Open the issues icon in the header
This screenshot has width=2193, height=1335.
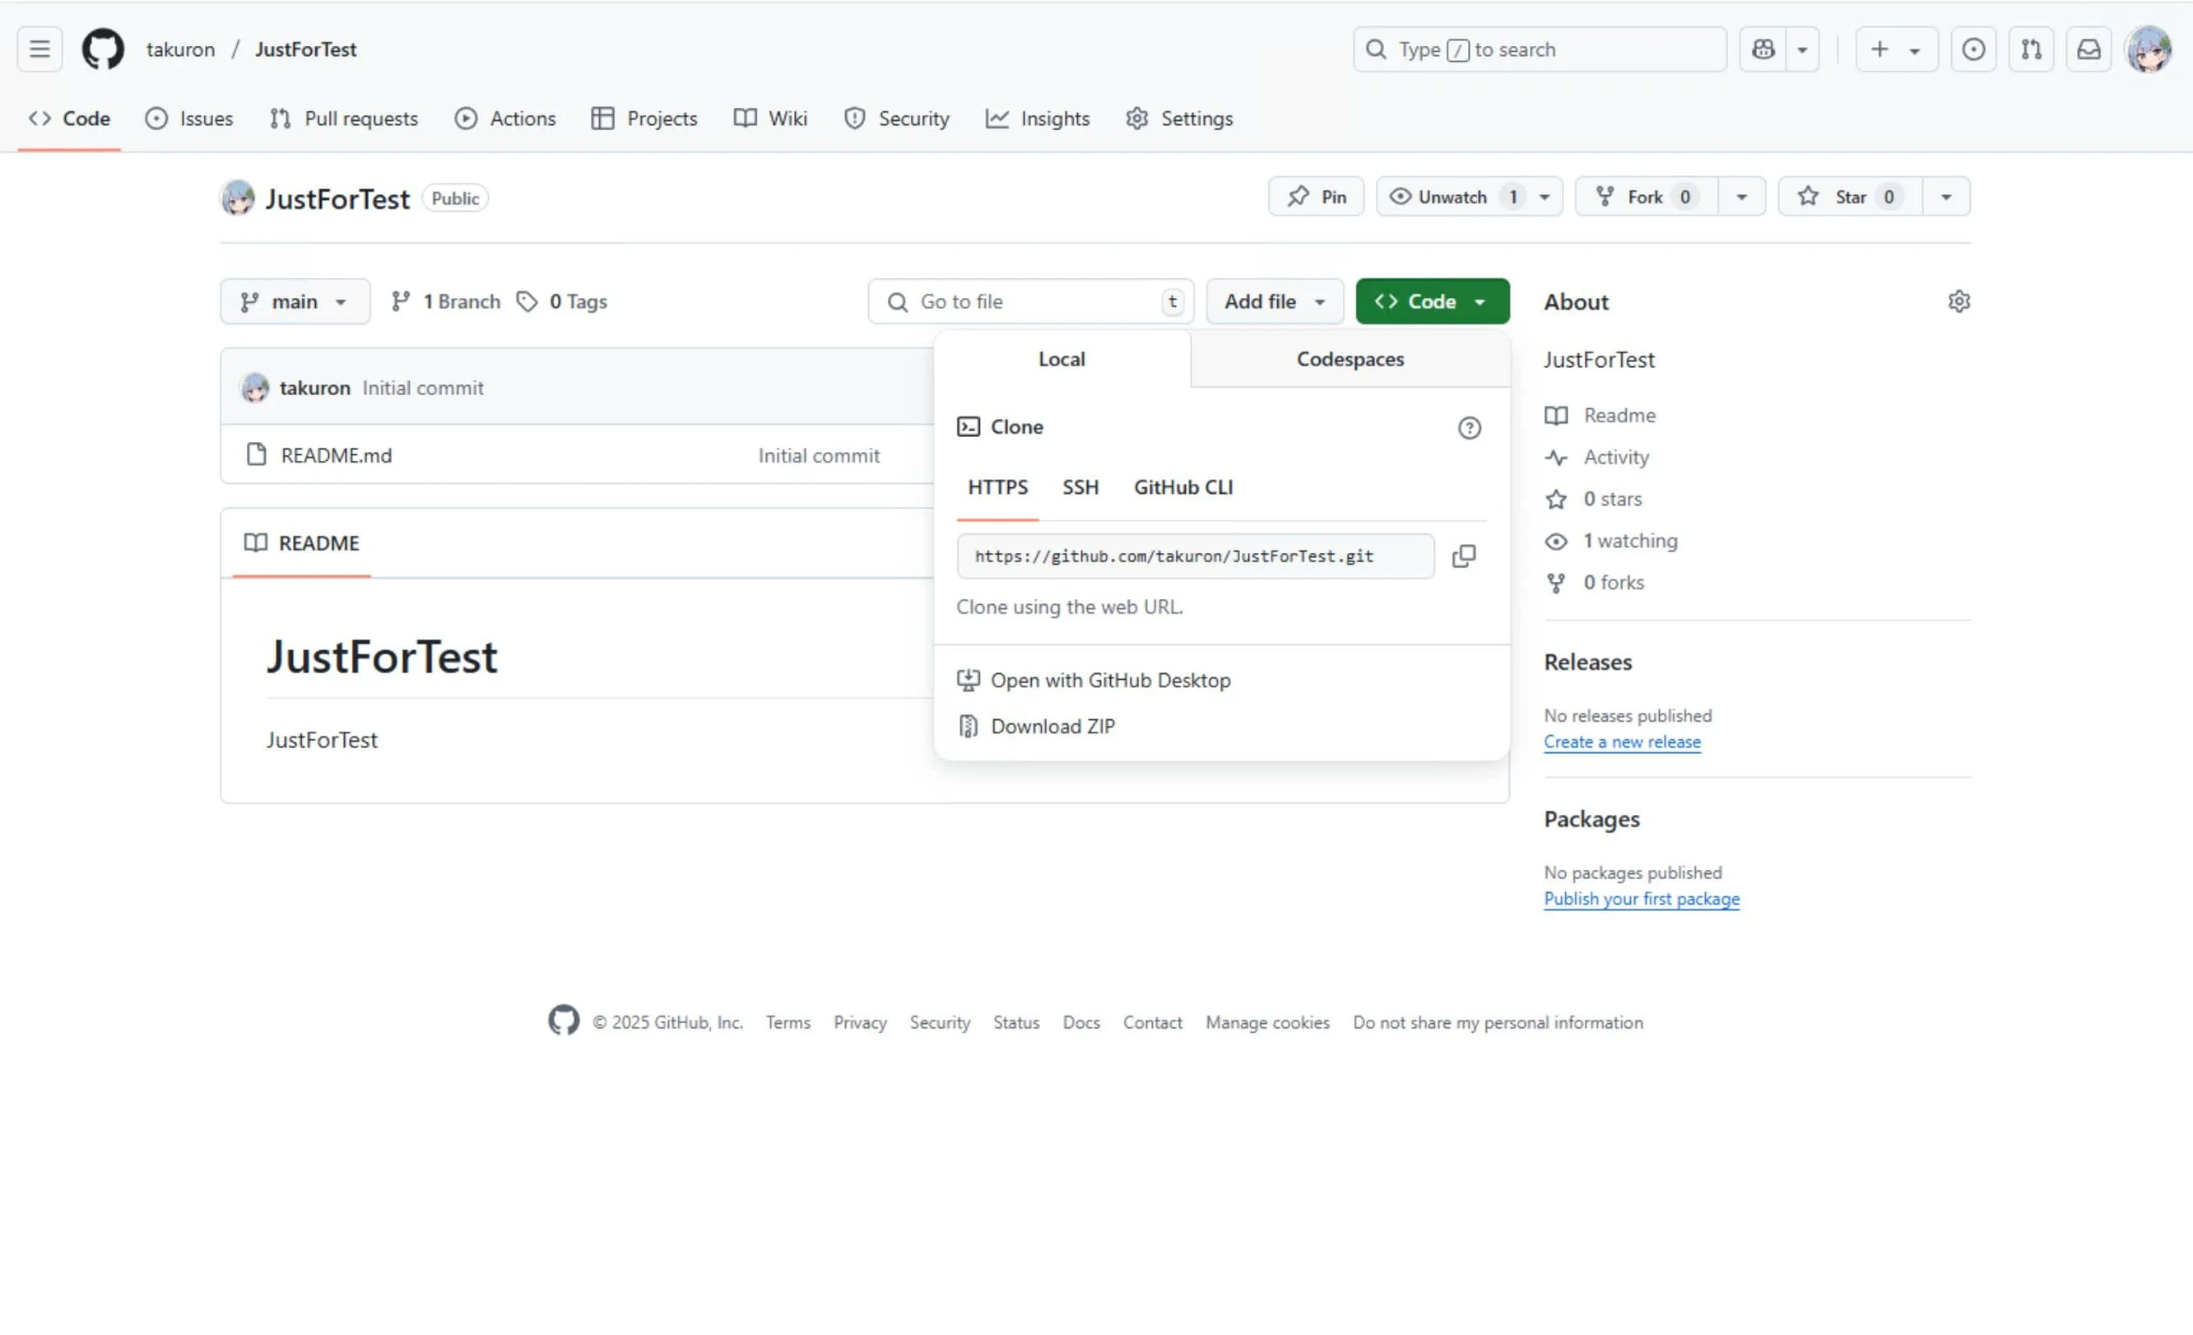pos(1973,49)
